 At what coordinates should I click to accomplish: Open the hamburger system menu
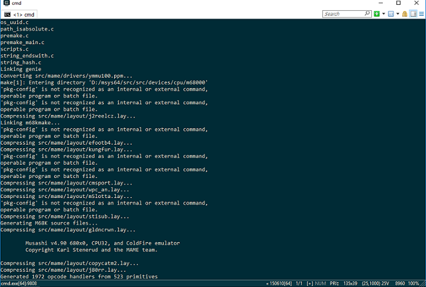pos(421,13)
